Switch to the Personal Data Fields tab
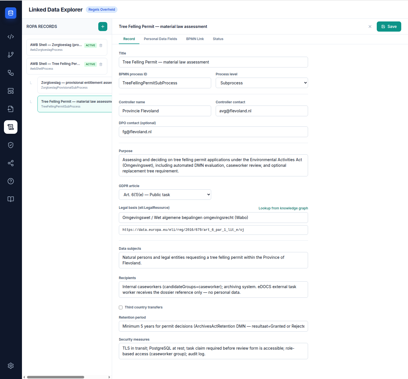The height and width of the screenshot is (379, 408). tap(160, 39)
